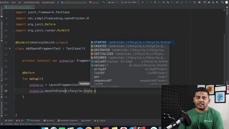Click line number 20 in the gutter
The width and height of the screenshot is (229, 129).
pyautogui.click(x=6, y=91)
